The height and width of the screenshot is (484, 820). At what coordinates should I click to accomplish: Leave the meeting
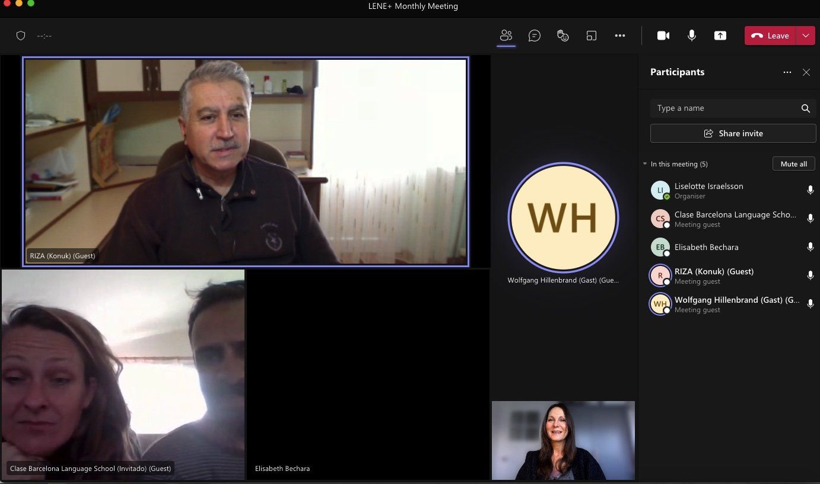click(x=771, y=36)
